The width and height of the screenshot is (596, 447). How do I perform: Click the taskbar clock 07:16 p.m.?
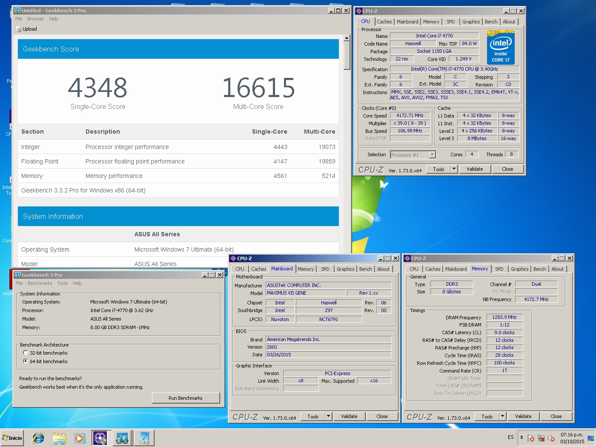(572, 435)
